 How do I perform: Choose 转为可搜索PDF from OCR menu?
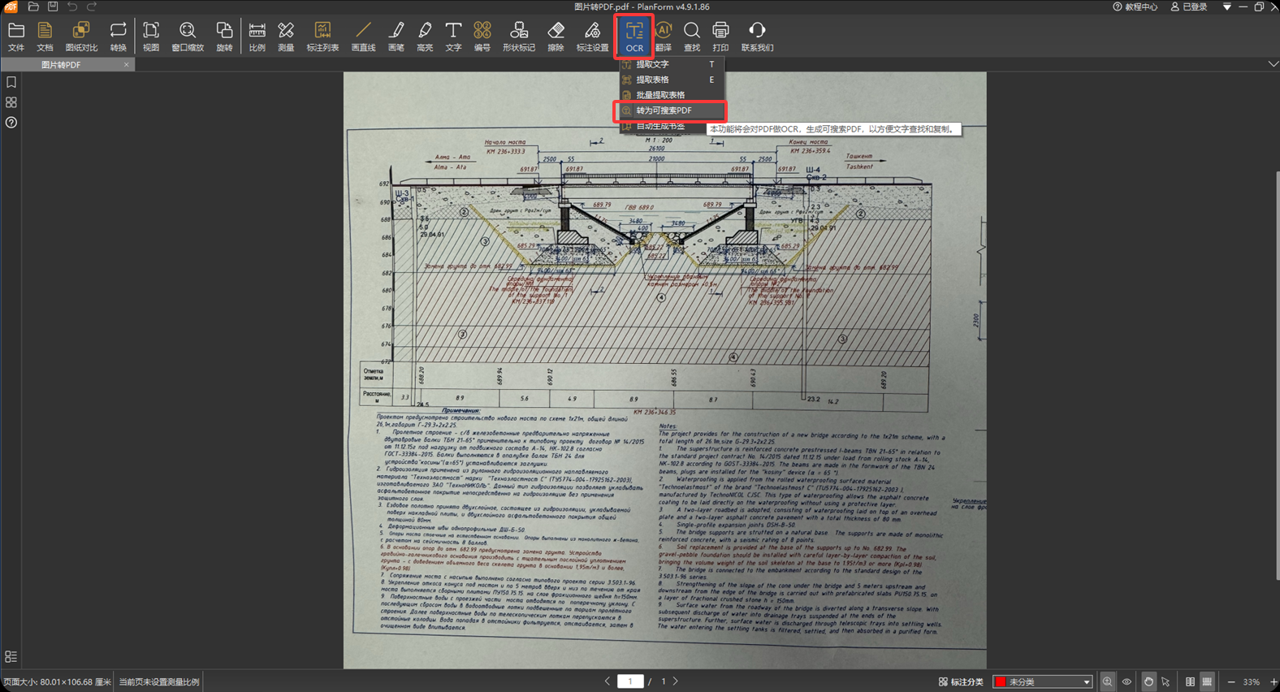click(x=664, y=110)
